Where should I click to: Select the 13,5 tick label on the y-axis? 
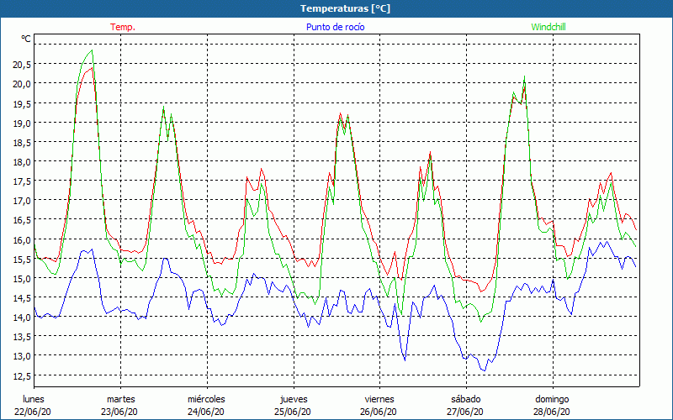click(x=21, y=336)
